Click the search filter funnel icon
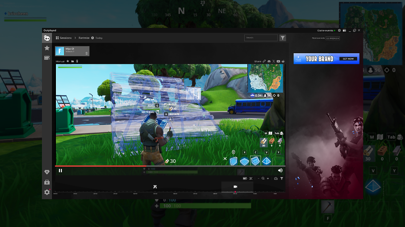Image resolution: width=405 pixels, height=227 pixels. [x=283, y=38]
